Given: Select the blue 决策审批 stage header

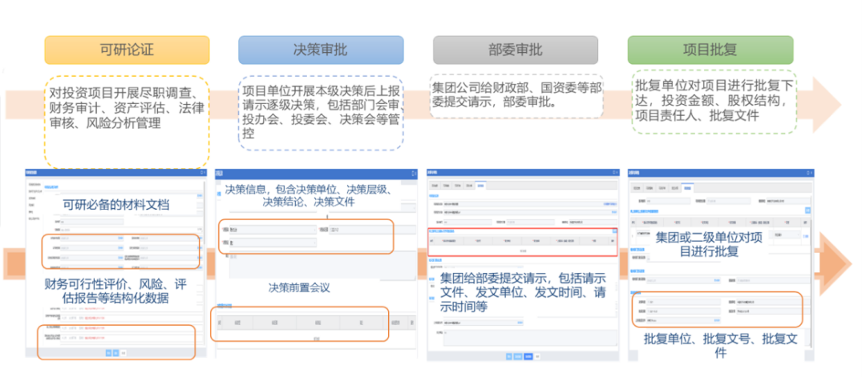Looking at the screenshot, I should pyautogui.click(x=321, y=50).
